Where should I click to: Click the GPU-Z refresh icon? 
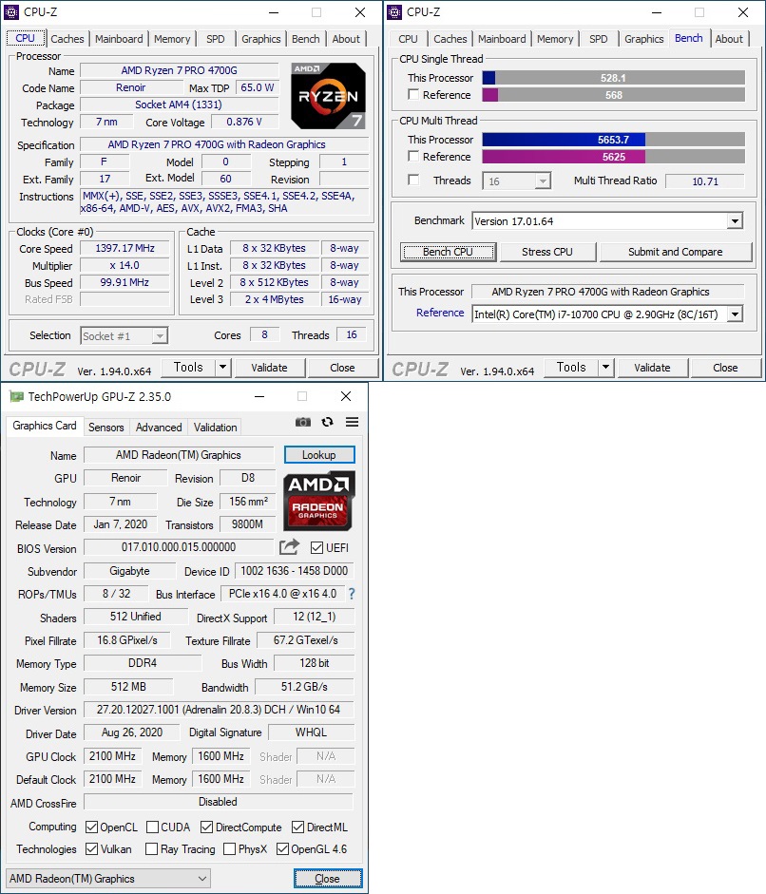[327, 422]
